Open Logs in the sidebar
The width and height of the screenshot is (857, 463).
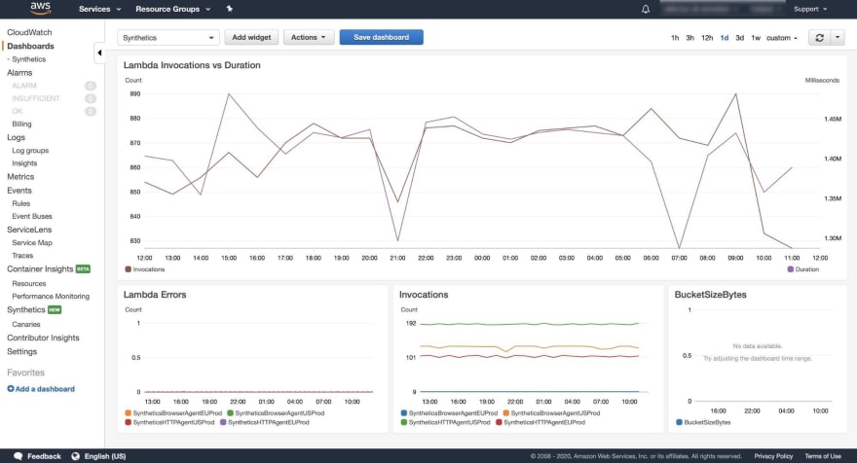16,137
